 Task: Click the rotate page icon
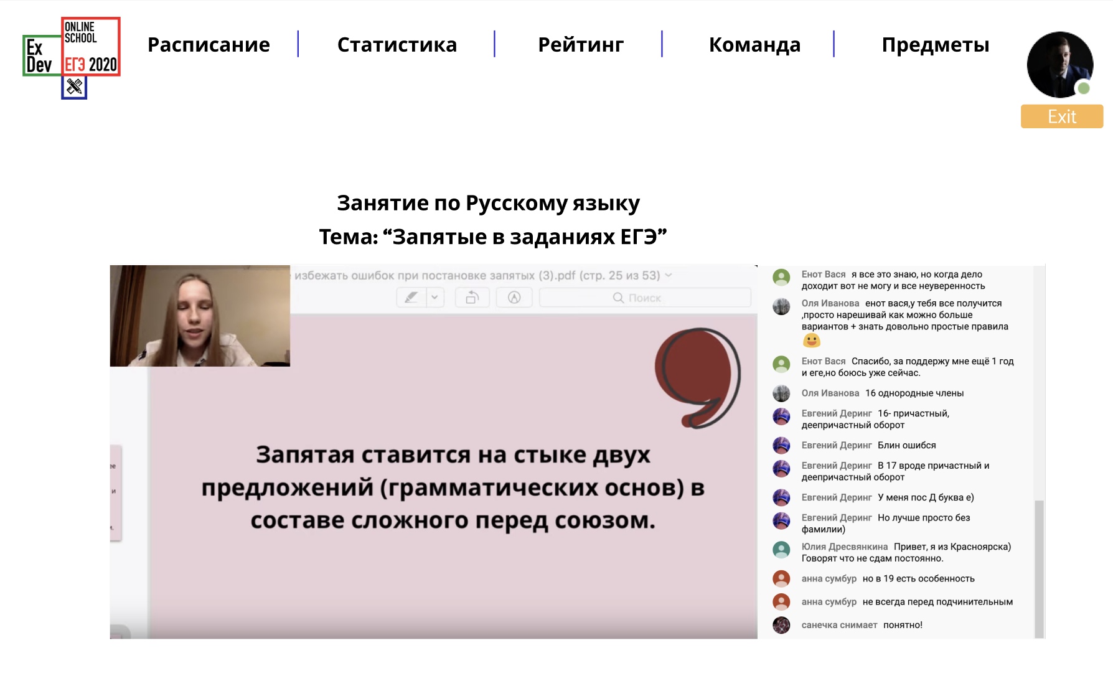point(472,298)
